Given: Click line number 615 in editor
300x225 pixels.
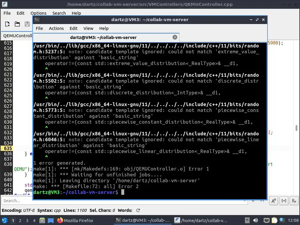Looking at the screenshot, I should click(x=8, y=43).
